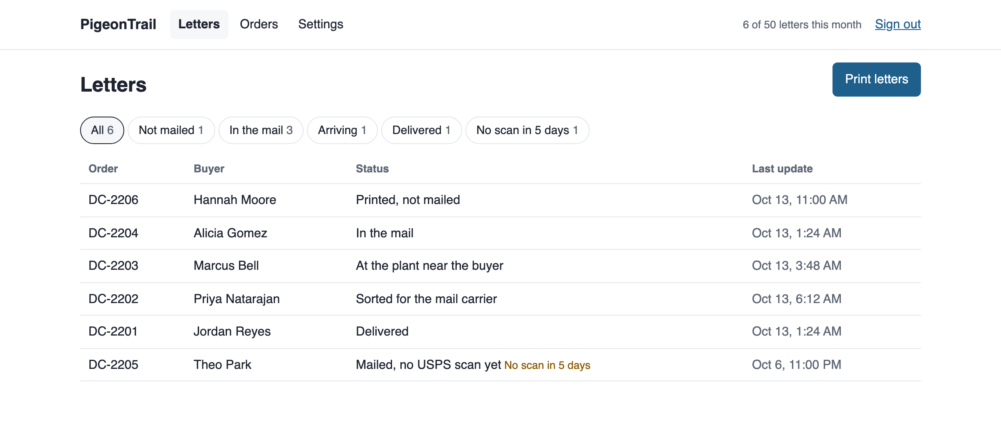This screenshot has height=433, width=1001.
Task: Click the Last update column header
Action: [x=782, y=169]
